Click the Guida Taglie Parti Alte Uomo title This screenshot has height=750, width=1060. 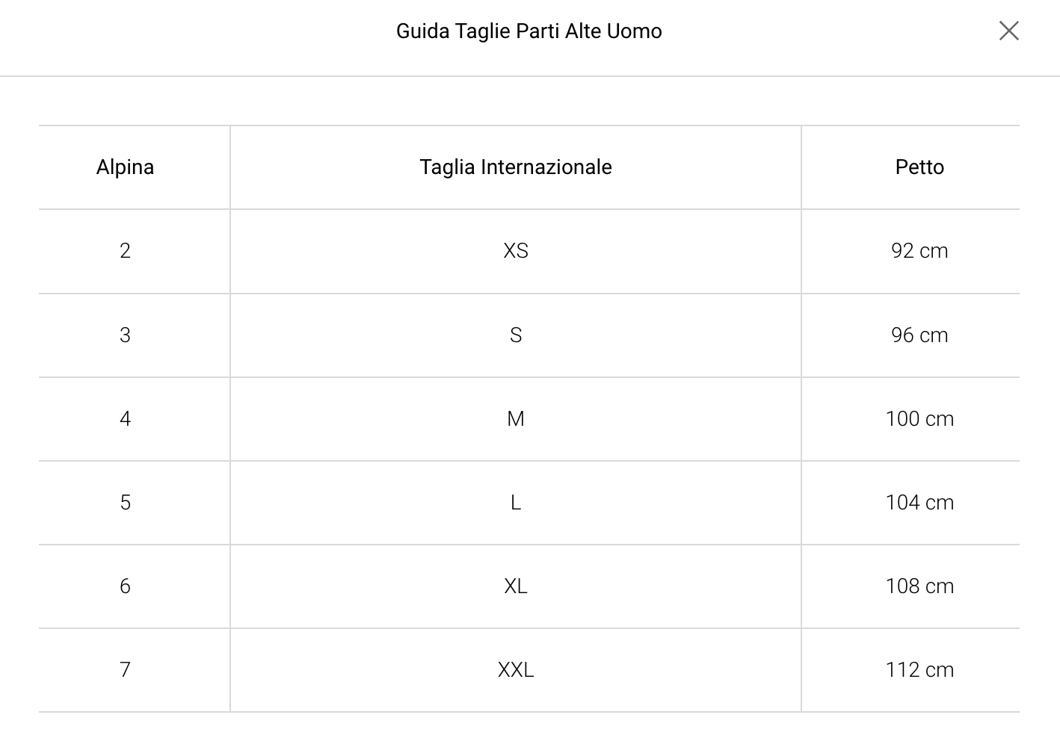coord(529,31)
